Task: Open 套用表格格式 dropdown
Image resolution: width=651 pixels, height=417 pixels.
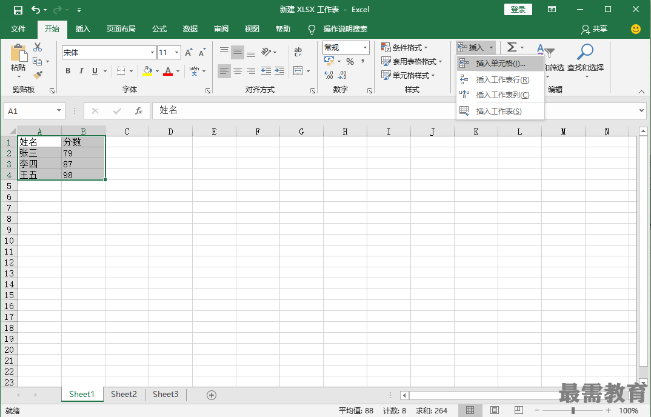Action: [412, 61]
